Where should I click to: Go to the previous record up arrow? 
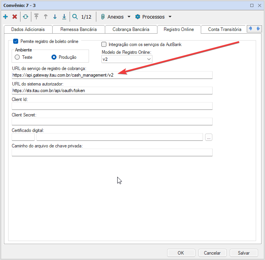(x=46, y=17)
